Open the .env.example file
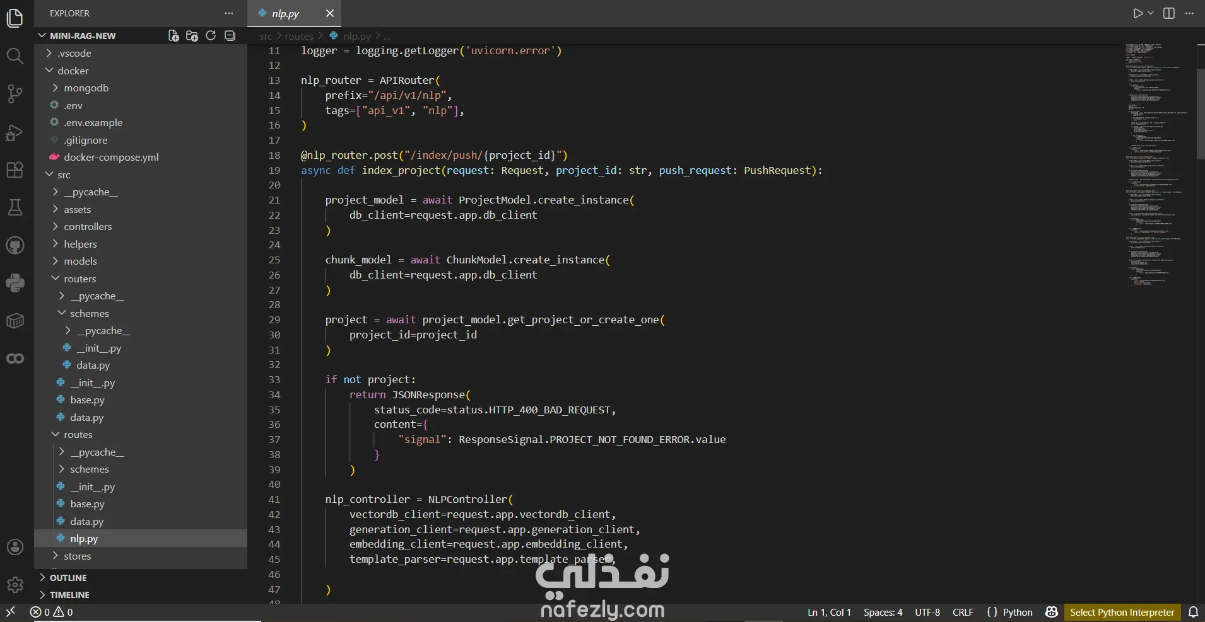 pyautogui.click(x=141, y=123)
